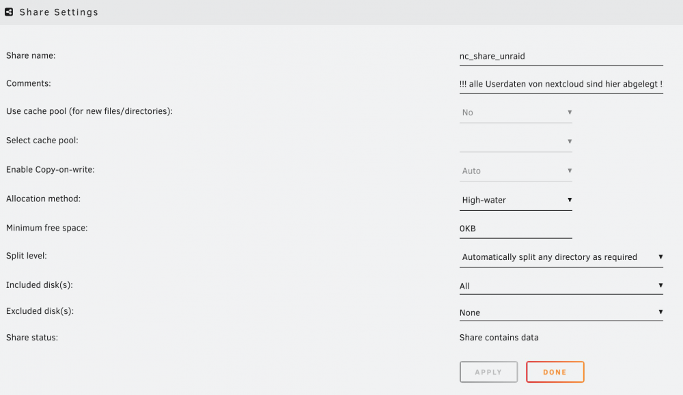Screen dimensions: 683x395
Task: Click the 'Split level:' label
Action: pyautogui.click(x=26, y=256)
